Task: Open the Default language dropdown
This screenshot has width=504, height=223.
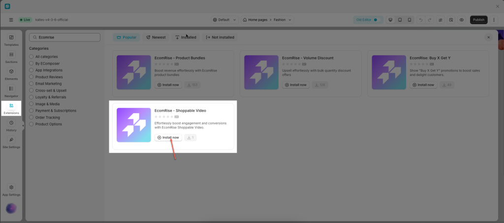Action: [x=224, y=20]
